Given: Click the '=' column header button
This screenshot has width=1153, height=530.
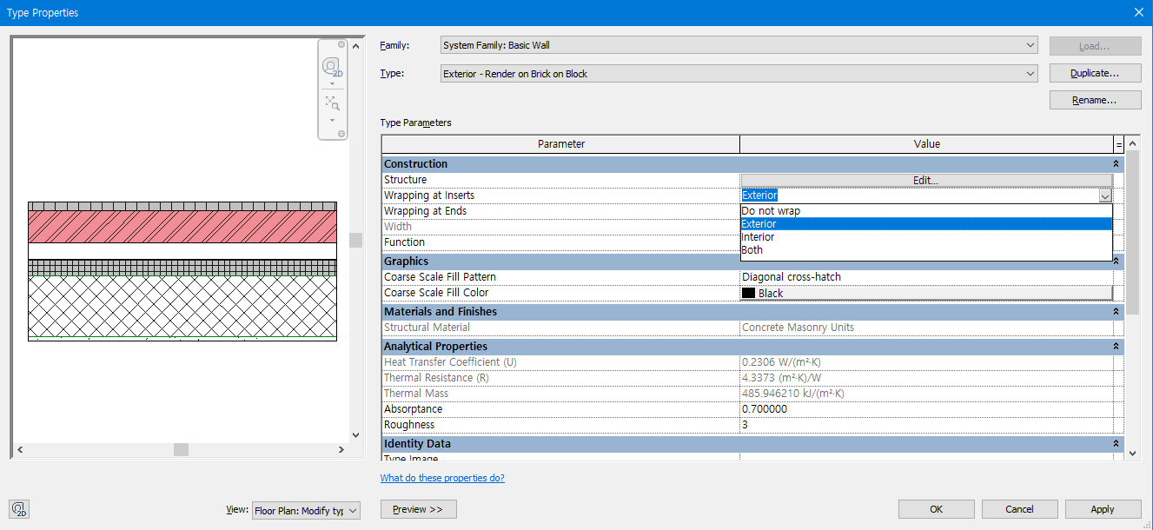Looking at the screenshot, I should [1118, 144].
